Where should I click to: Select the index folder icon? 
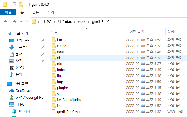click(x=54, y=70)
